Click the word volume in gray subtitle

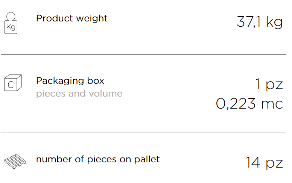click(x=105, y=93)
